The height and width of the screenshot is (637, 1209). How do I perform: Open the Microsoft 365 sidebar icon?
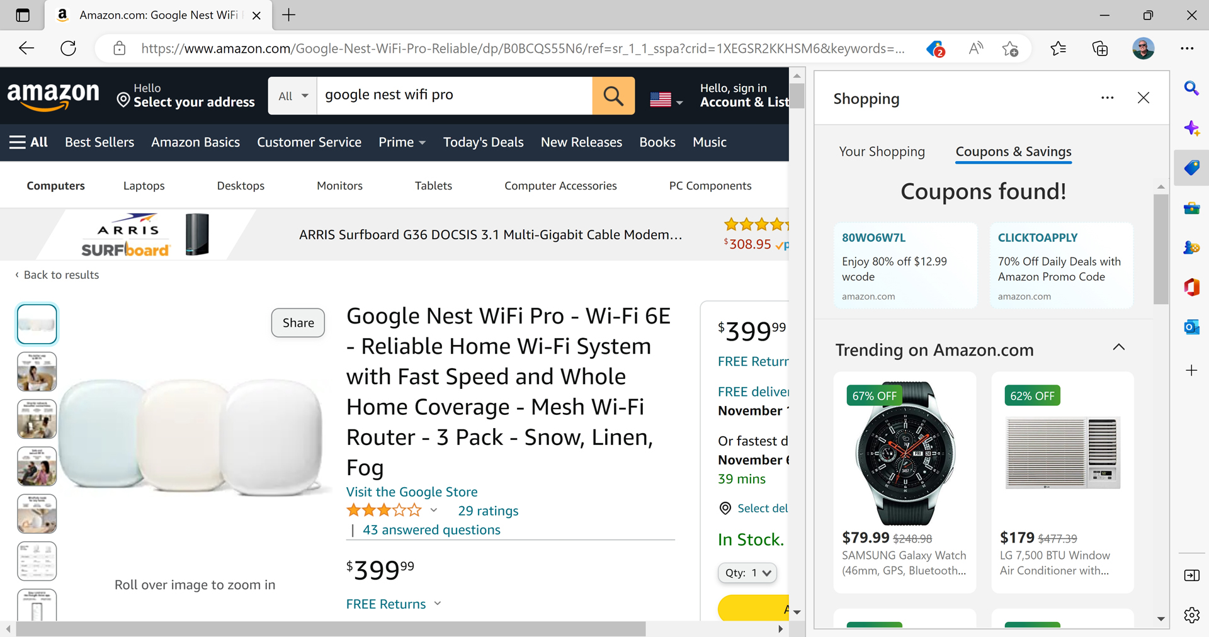click(1191, 287)
